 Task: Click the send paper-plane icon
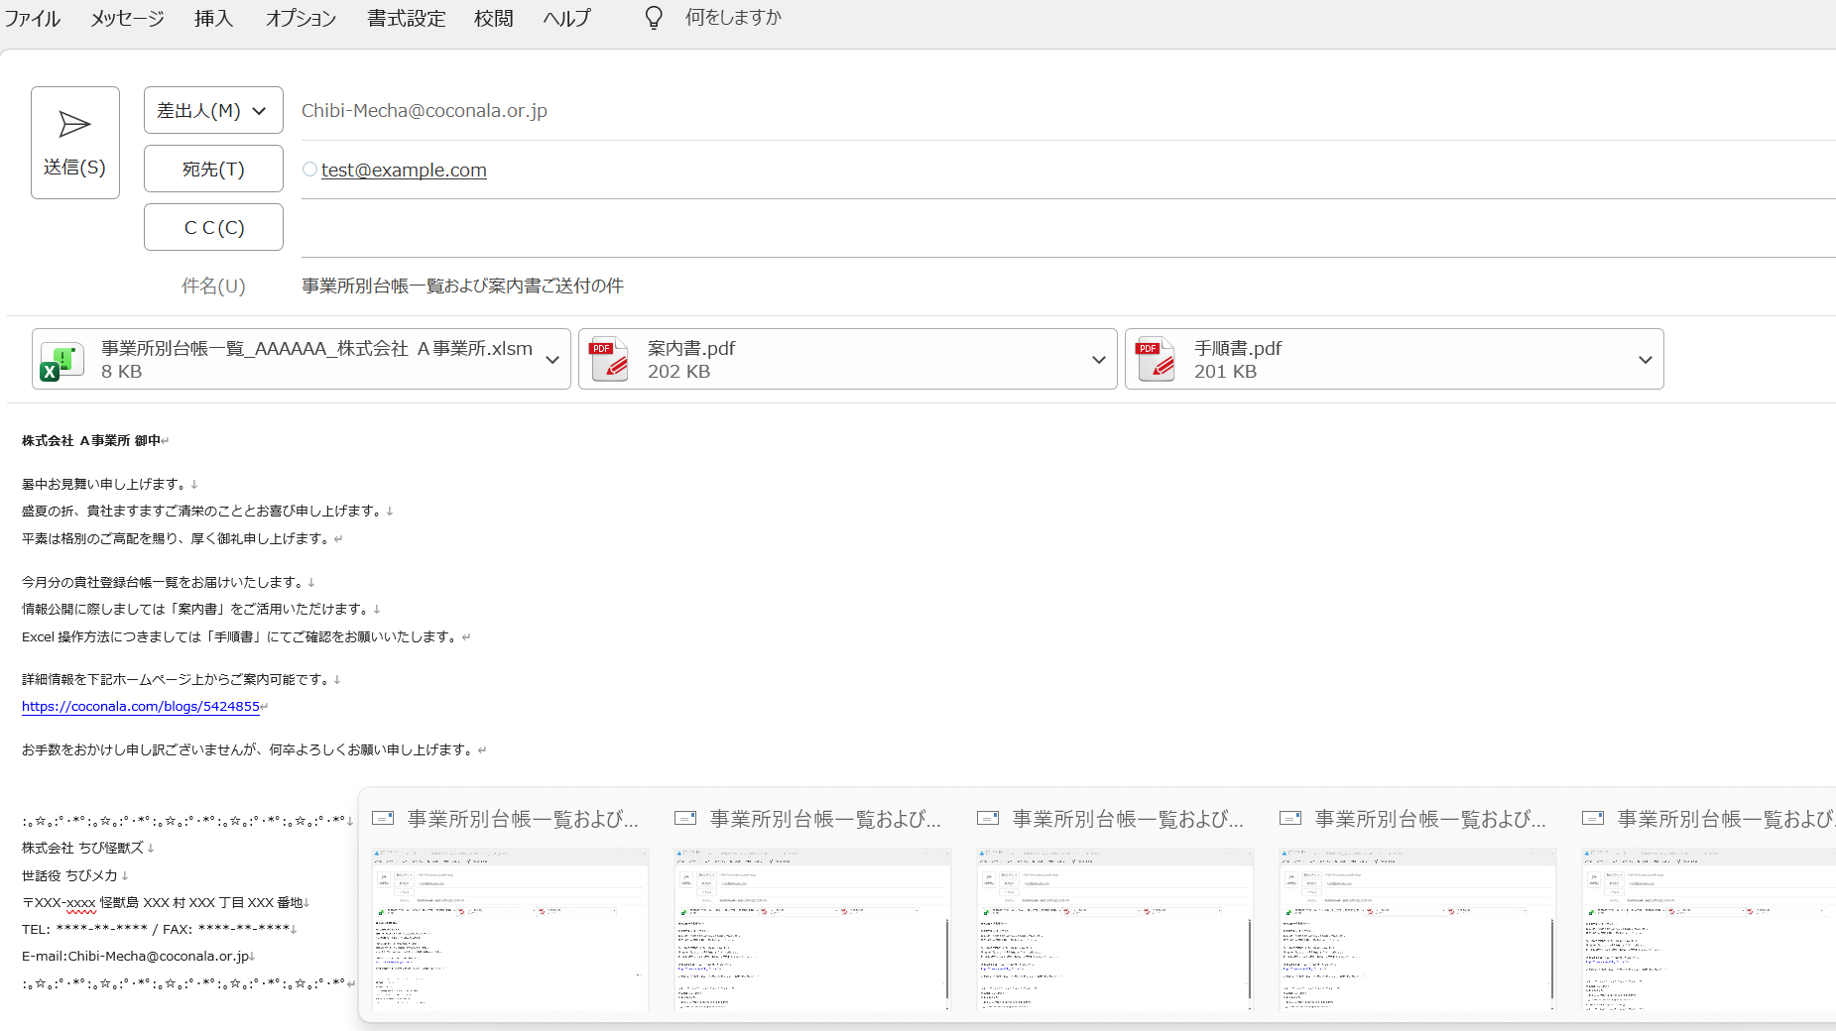(74, 124)
